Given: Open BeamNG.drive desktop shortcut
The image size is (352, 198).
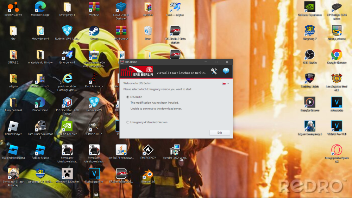Looking at the screenshot, I should point(13,9).
